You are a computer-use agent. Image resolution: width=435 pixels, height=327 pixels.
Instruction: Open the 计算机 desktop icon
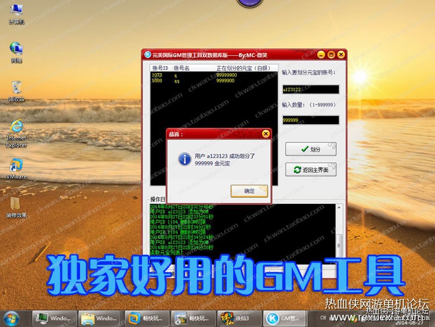point(16,13)
